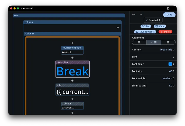
Task: Open the Line spacing 1.0 setting
Action: pos(153,85)
